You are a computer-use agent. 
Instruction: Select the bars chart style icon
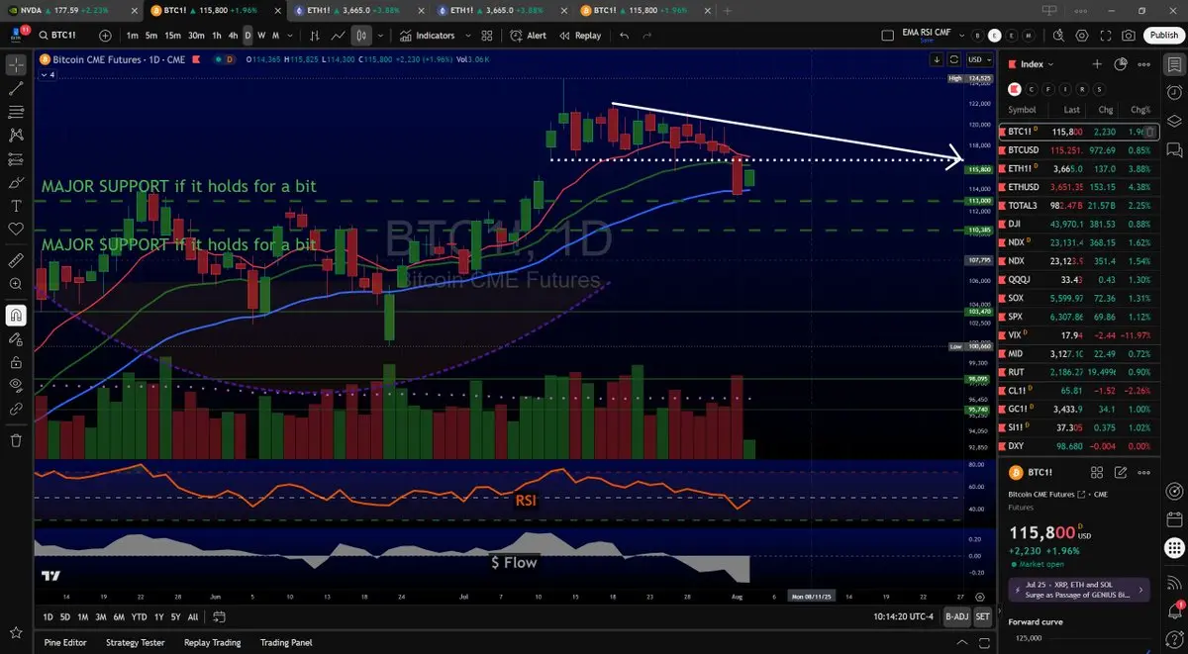(x=315, y=36)
